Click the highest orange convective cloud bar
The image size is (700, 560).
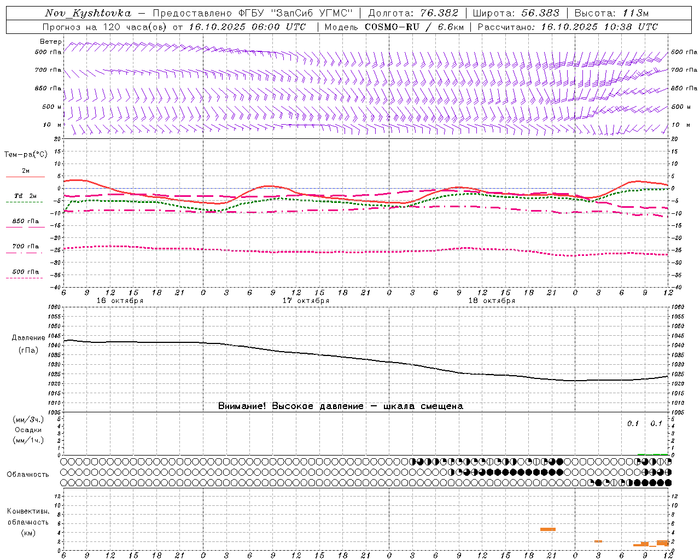click(x=547, y=529)
